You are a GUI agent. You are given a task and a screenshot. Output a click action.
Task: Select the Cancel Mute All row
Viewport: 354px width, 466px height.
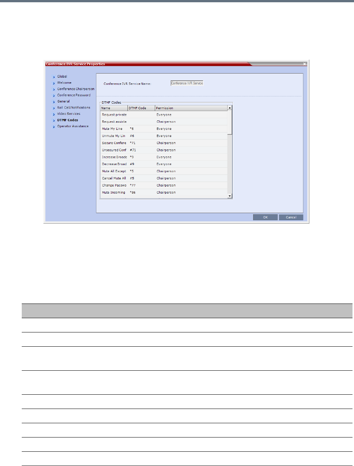tap(164, 178)
